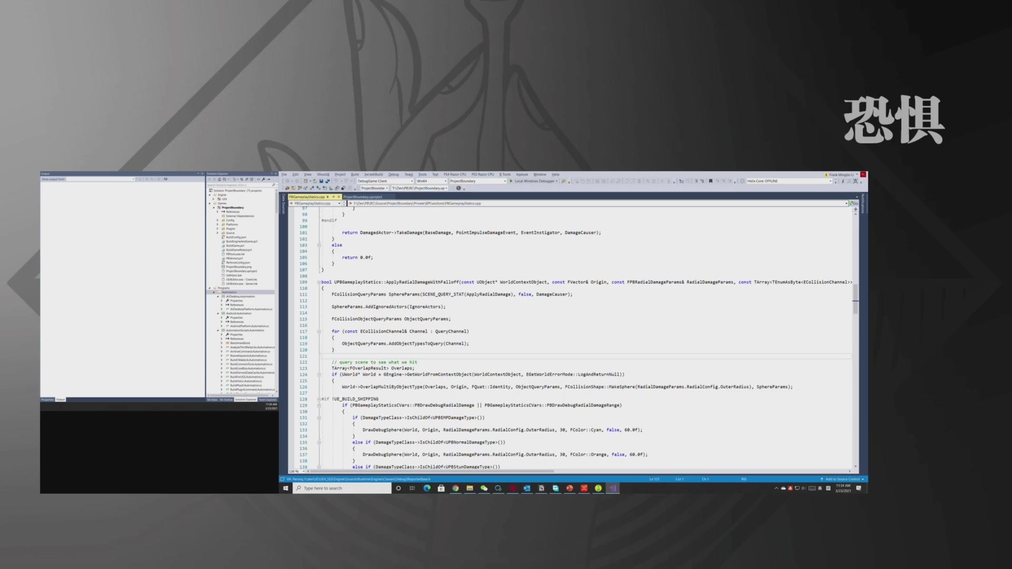Open the ProjectBoundary startup project dropdown

click(478, 181)
